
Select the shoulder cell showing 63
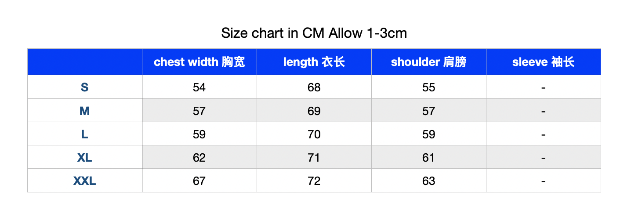(429, 181)
